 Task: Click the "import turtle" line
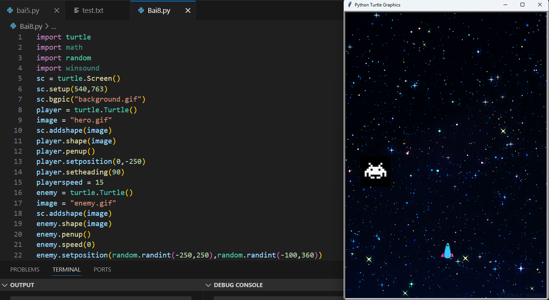pos(64,37)
